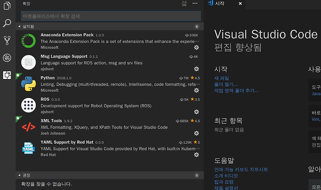Click ROS description Development support text

click(x=96, y=106)
